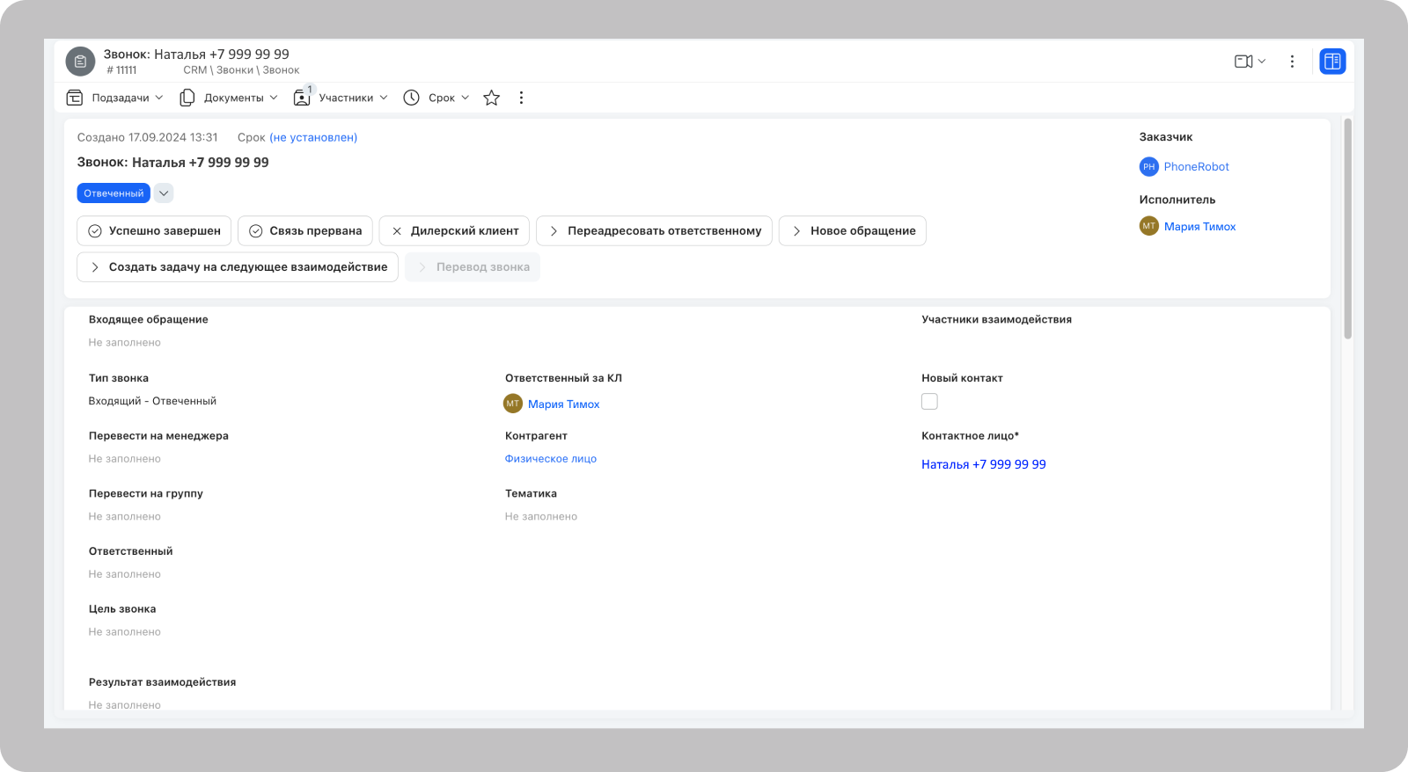Click Новое обращение button
Image resolution: width=1408 pixels, height=772 pixels.
pos(853,230)
